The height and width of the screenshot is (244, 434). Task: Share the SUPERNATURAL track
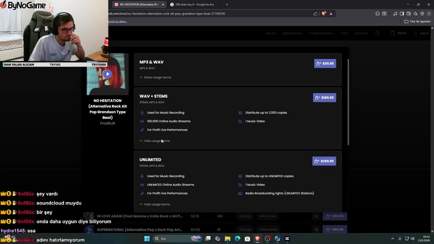click(316, 229)
